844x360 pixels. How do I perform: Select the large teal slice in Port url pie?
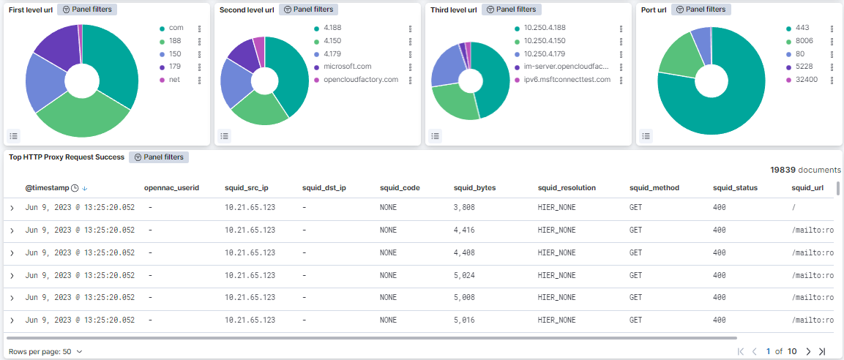click(732, 110)
